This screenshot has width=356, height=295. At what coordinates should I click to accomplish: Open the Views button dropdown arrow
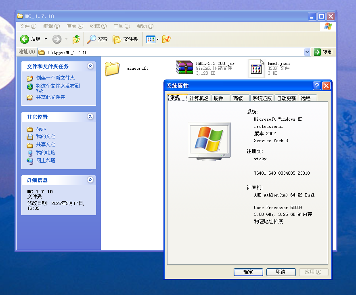pyautogui.click(x=157, y=39)
